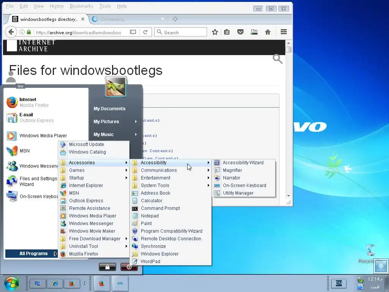Click the pinned Mozilla Firefox Internet icon
The height and width of the screenshot is (292, 389).
[x=12, y=102]
